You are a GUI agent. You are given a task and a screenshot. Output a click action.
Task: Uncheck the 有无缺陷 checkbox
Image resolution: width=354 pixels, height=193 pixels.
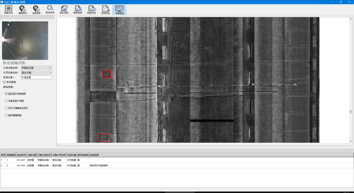tap(4, 82)
